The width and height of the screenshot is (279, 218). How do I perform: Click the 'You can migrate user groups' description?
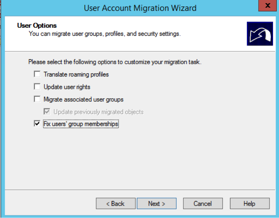coord(104,34)
